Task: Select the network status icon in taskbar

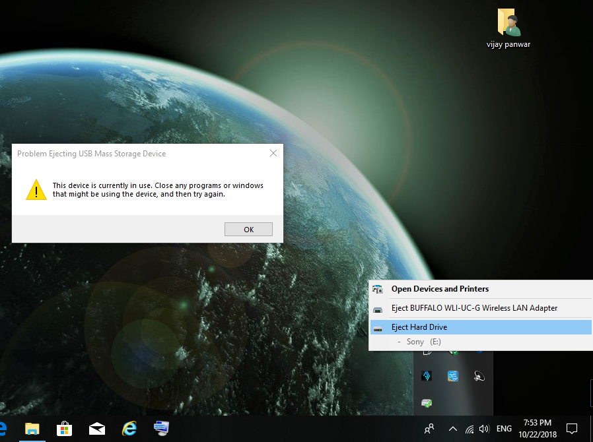Action: (470, 429)
